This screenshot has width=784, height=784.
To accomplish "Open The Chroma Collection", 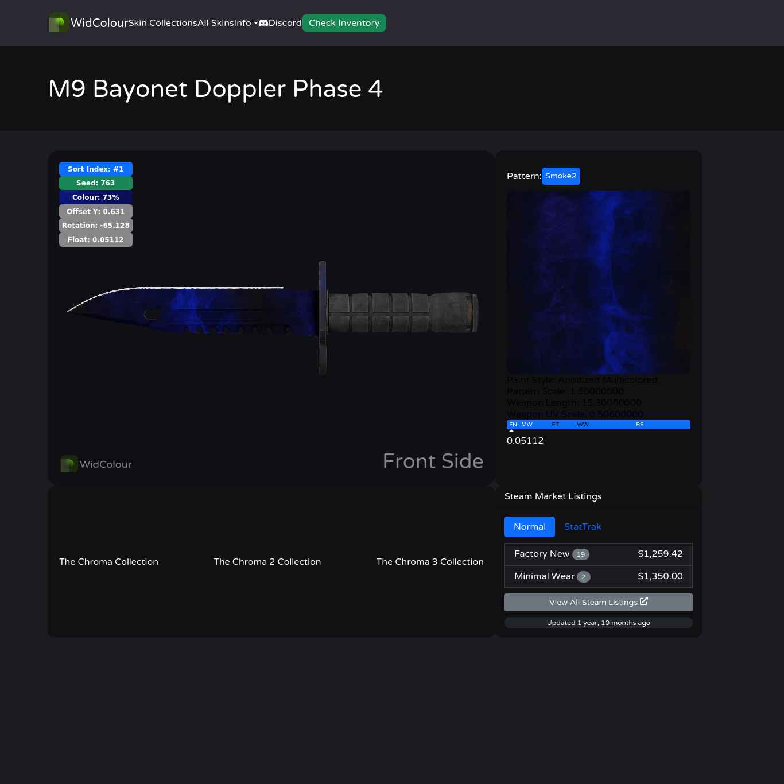I will pyautogui.click(x=108, y=562).
